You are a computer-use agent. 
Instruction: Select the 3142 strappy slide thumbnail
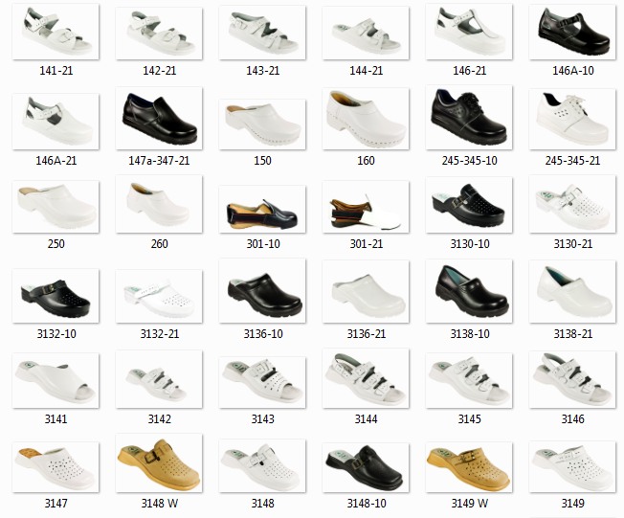coord(159,379)
